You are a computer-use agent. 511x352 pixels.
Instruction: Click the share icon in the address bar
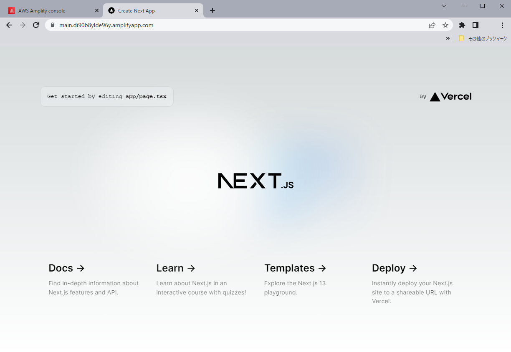click(432, 25)
